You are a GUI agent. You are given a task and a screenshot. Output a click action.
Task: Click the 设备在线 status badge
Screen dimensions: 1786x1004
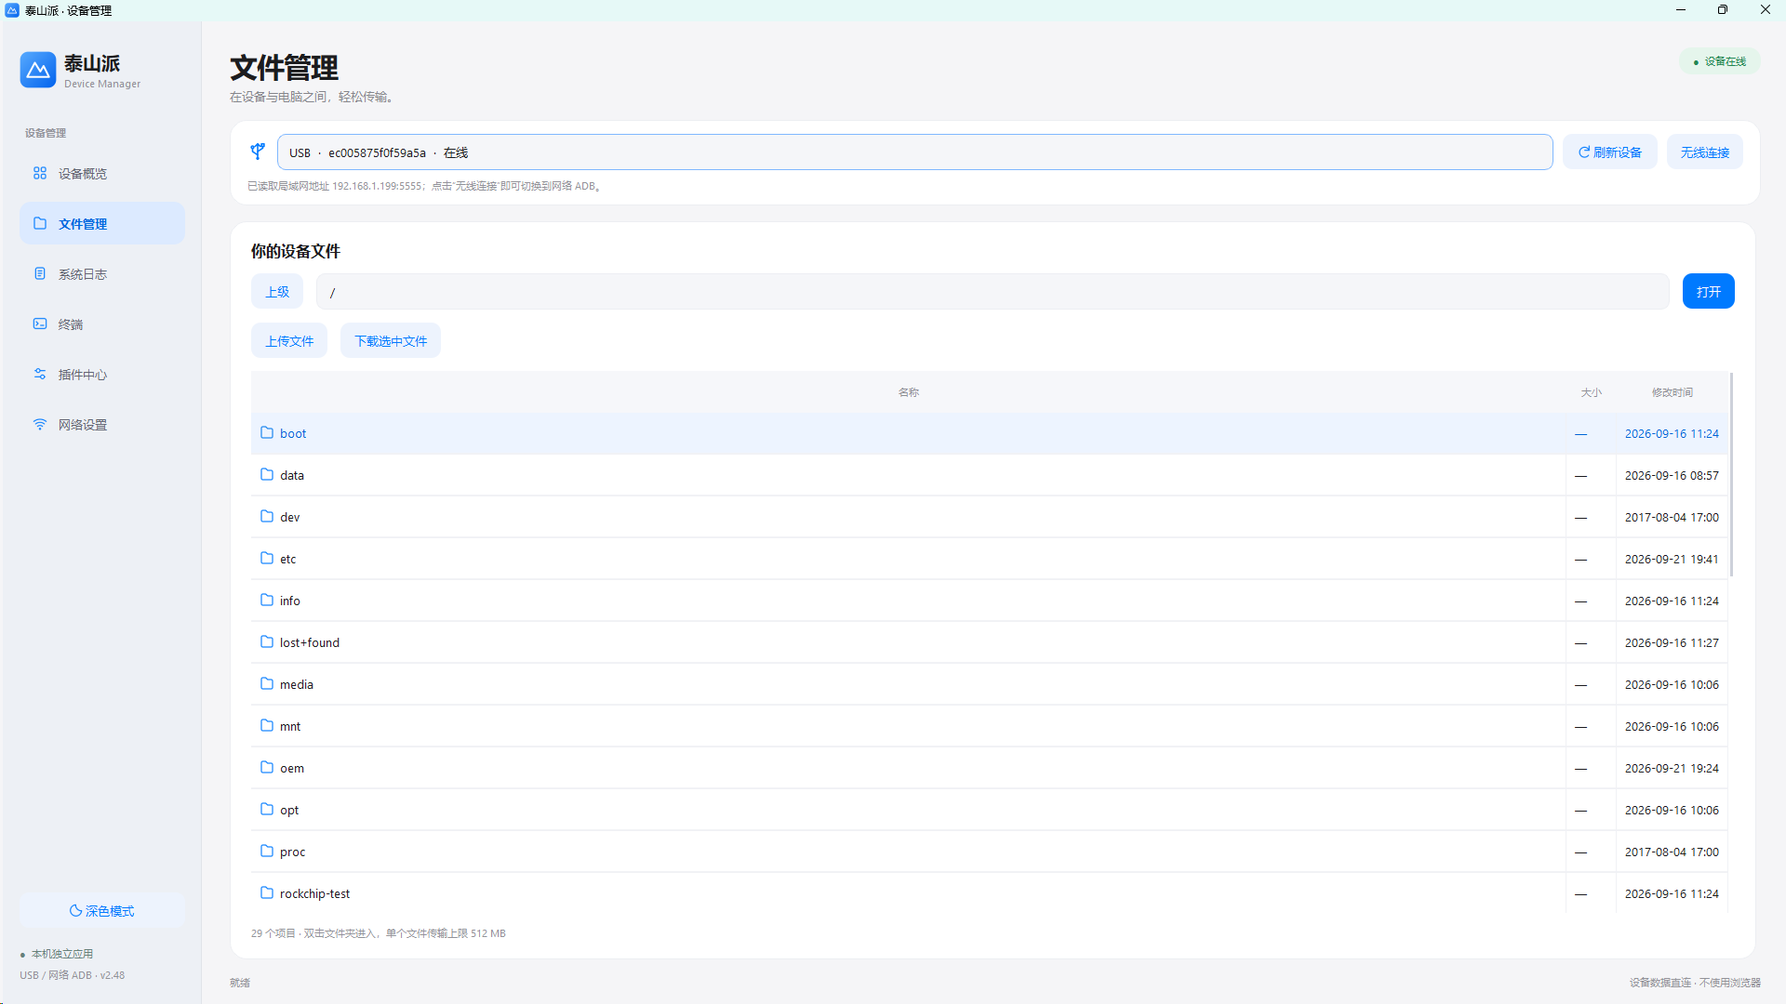1719,61
